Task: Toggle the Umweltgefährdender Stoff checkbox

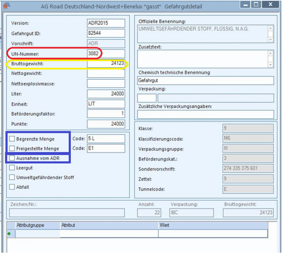Action: 12,177
